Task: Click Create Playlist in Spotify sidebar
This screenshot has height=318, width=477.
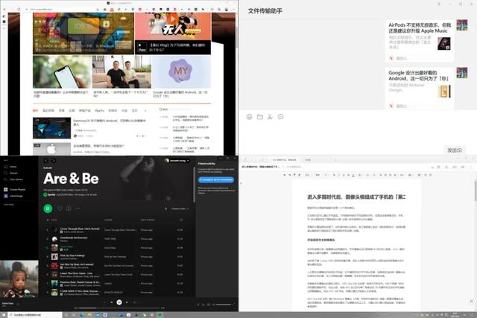Action: click(15, 189)
